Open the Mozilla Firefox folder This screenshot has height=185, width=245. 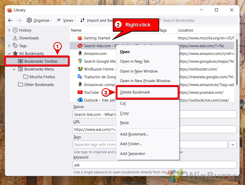click(39, 77)
